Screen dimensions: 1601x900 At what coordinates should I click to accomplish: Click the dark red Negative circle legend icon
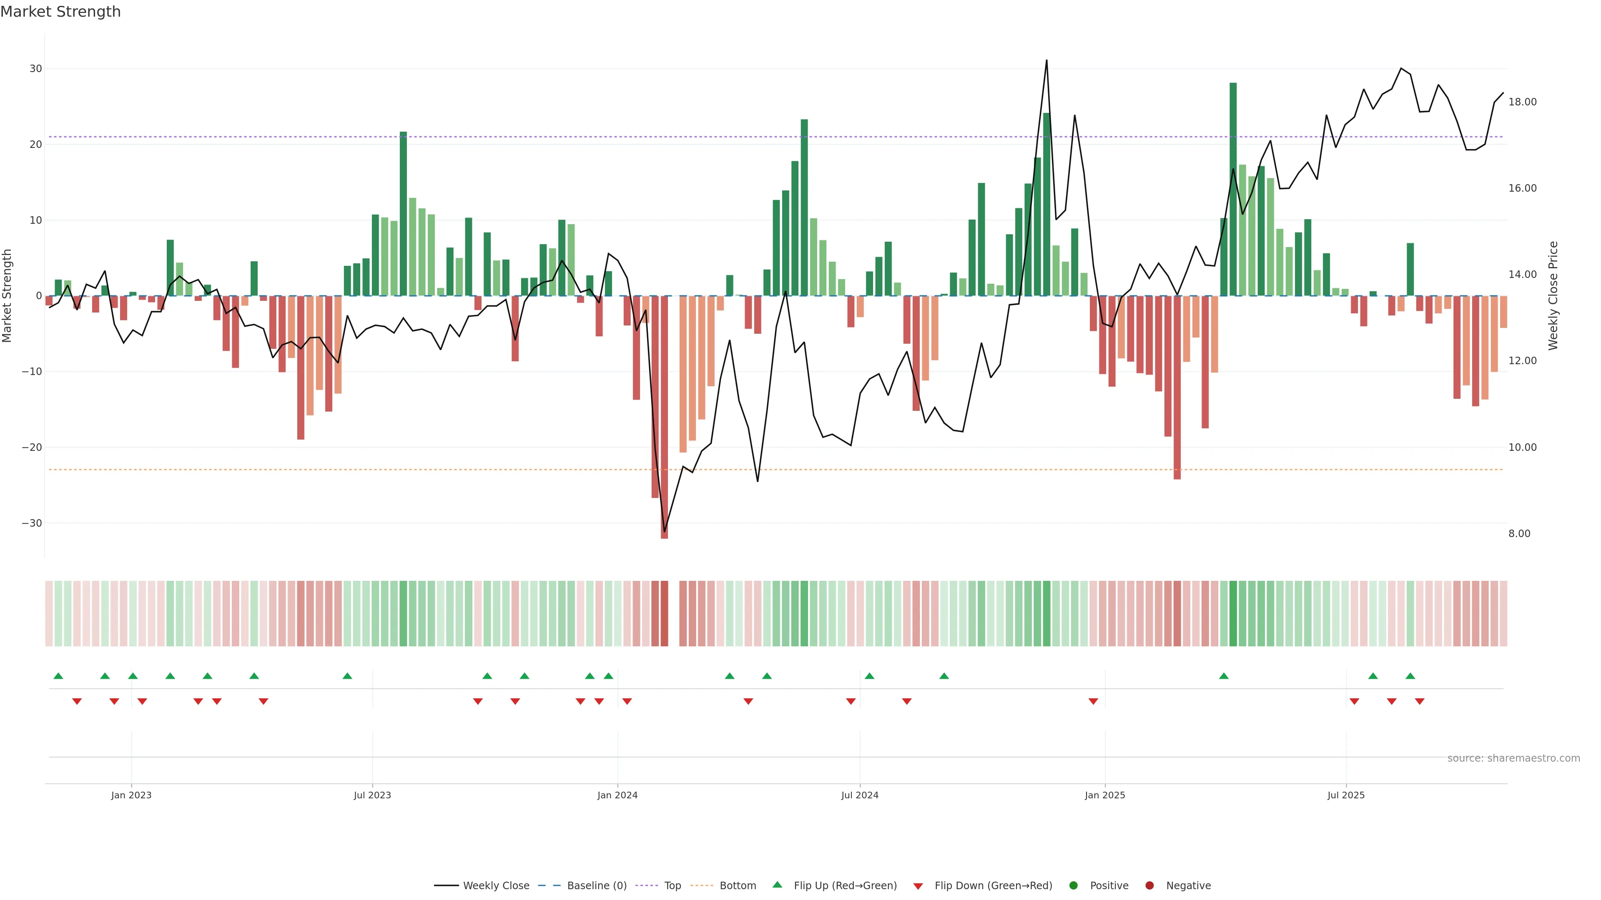pos(1149,886)
